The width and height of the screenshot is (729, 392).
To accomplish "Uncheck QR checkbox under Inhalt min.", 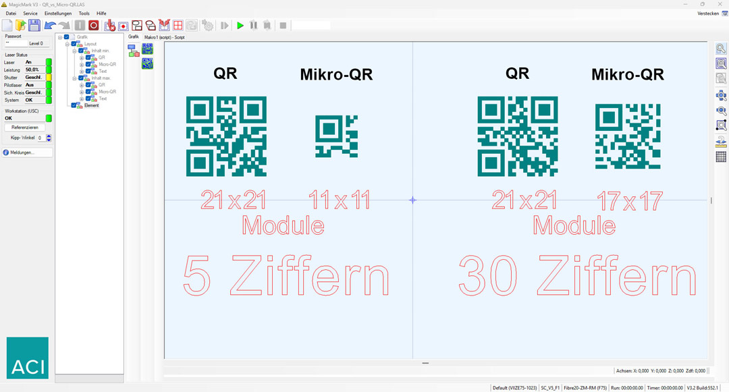I will pos(88,57).
